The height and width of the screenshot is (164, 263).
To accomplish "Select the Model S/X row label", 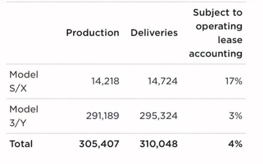I will (x=24, y=81).
